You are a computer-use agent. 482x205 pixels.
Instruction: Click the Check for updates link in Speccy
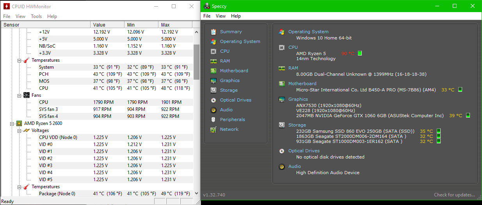tap(454, 195)
